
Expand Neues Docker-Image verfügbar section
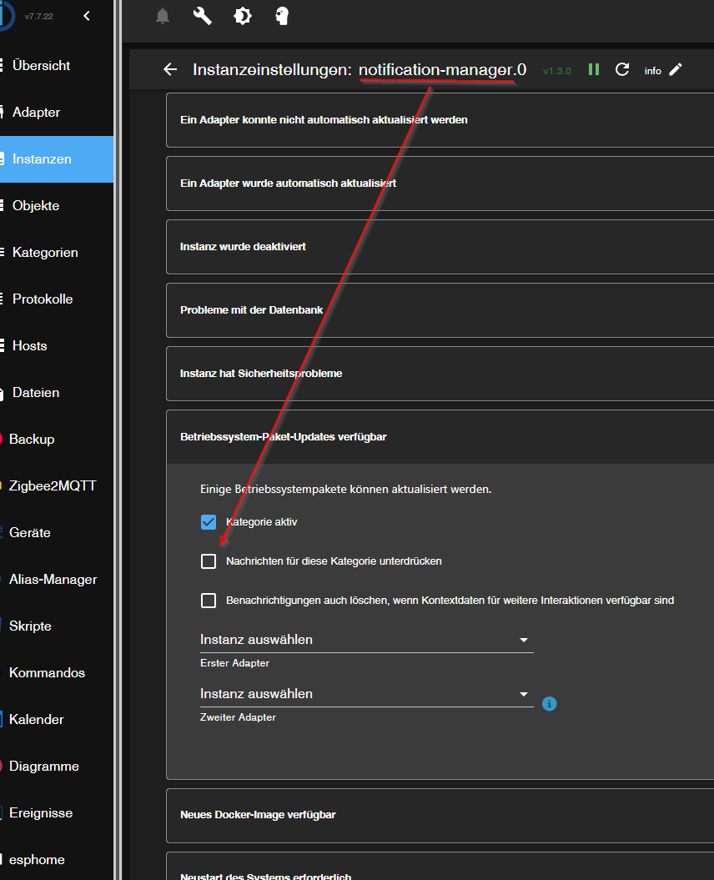[x=440, y=815]
